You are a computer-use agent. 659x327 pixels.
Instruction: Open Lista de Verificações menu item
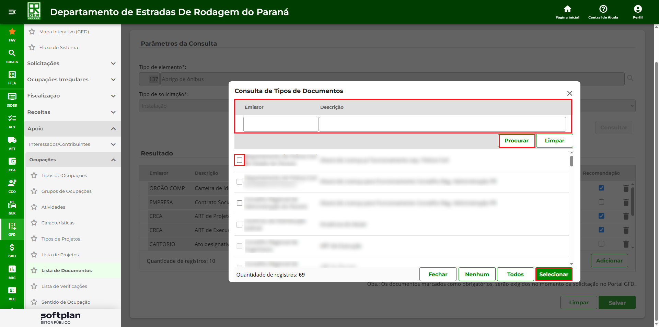coord(64,286)
